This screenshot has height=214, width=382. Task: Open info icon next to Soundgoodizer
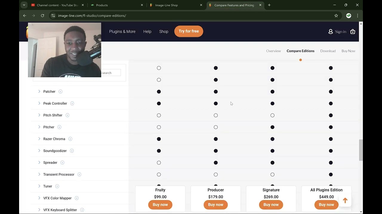tap(72, 151)
